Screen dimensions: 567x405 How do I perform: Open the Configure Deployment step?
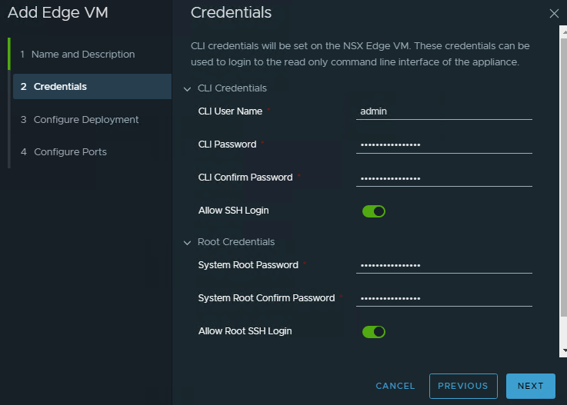pos(86,120)
